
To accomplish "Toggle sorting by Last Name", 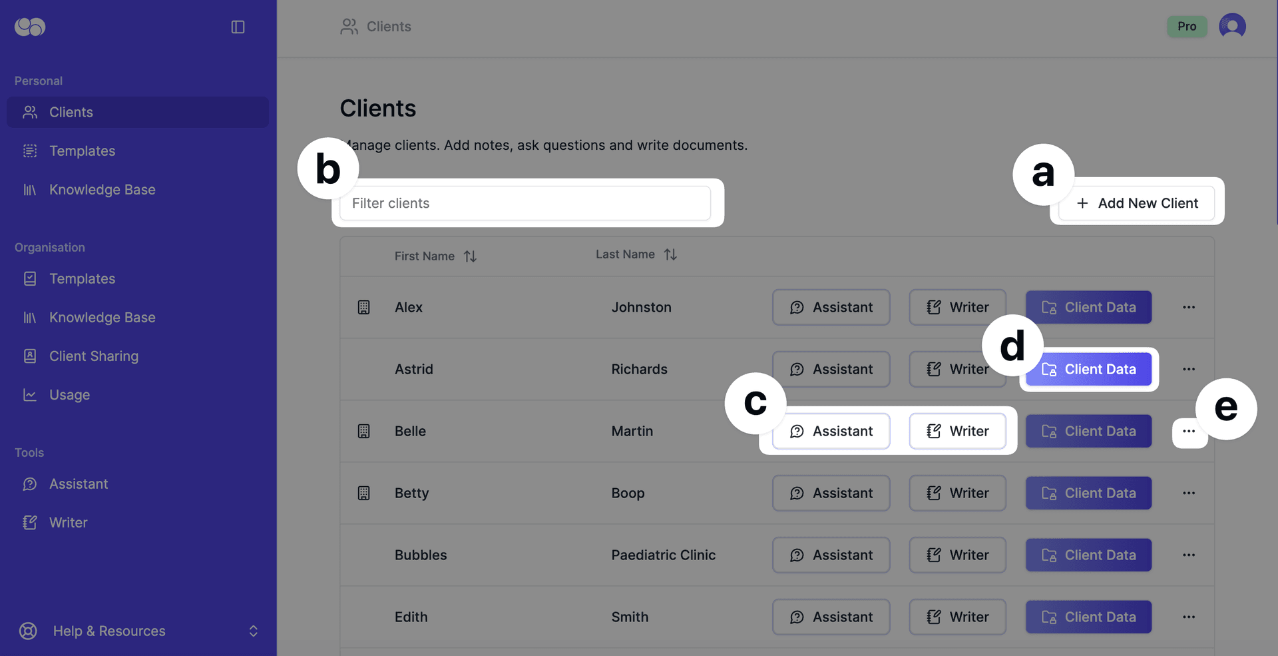I will point(670,254).
